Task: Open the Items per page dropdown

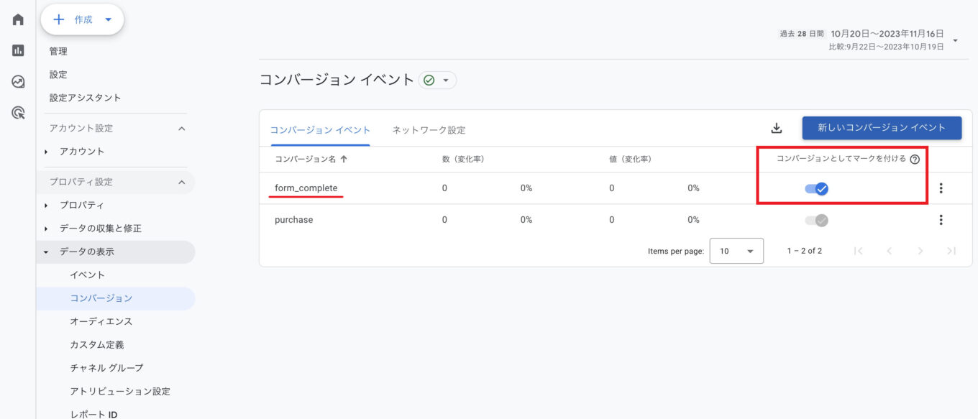Action: tap(736, 251)
